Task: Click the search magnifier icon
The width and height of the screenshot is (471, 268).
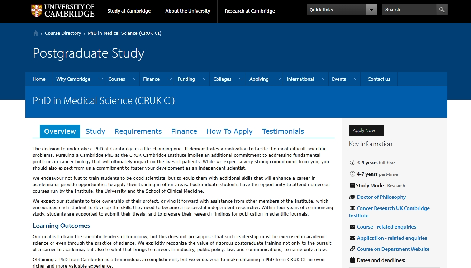Action: coord(442,10)
